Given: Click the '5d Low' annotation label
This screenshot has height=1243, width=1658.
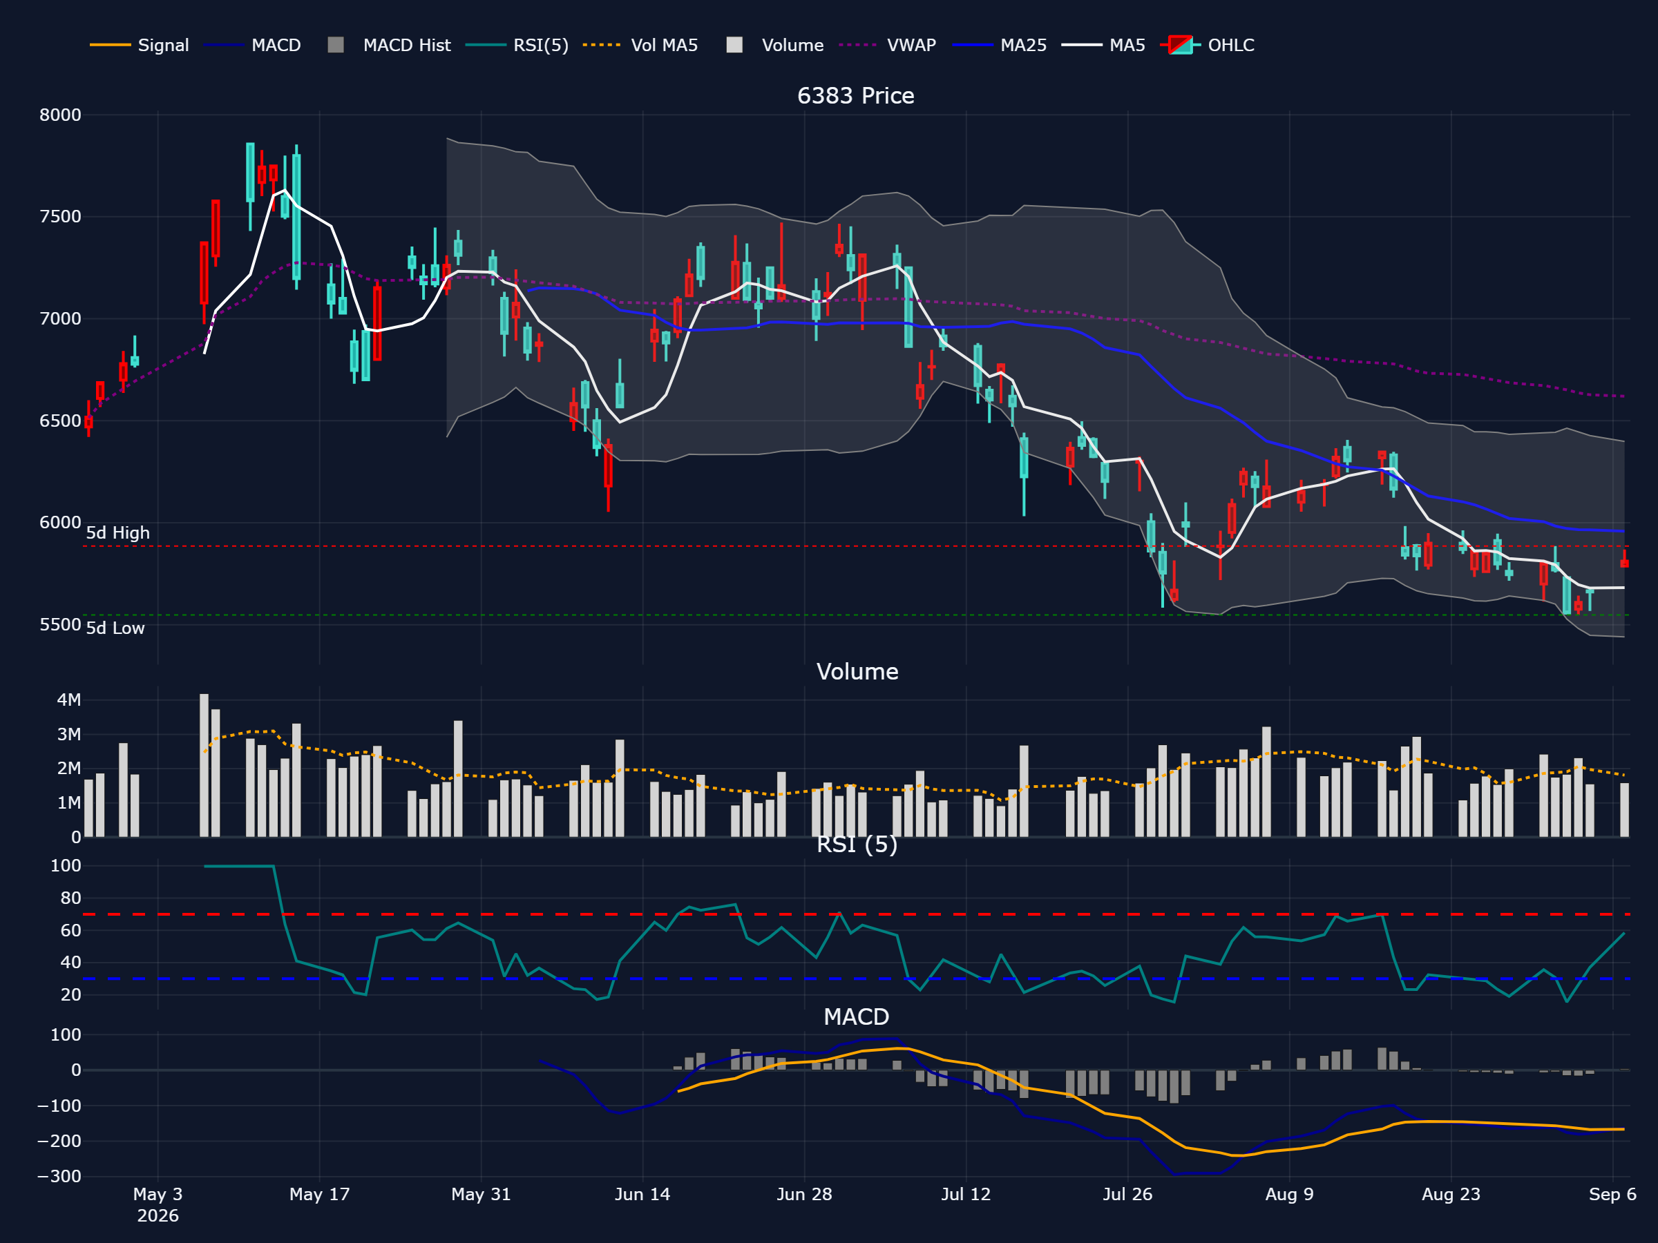Looking at the screenshot, I should 115,628.
